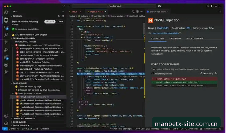Toggle the bottom panel layout icon
The width and height of the screenshot is (226, 133).
[x=216, y=6]
